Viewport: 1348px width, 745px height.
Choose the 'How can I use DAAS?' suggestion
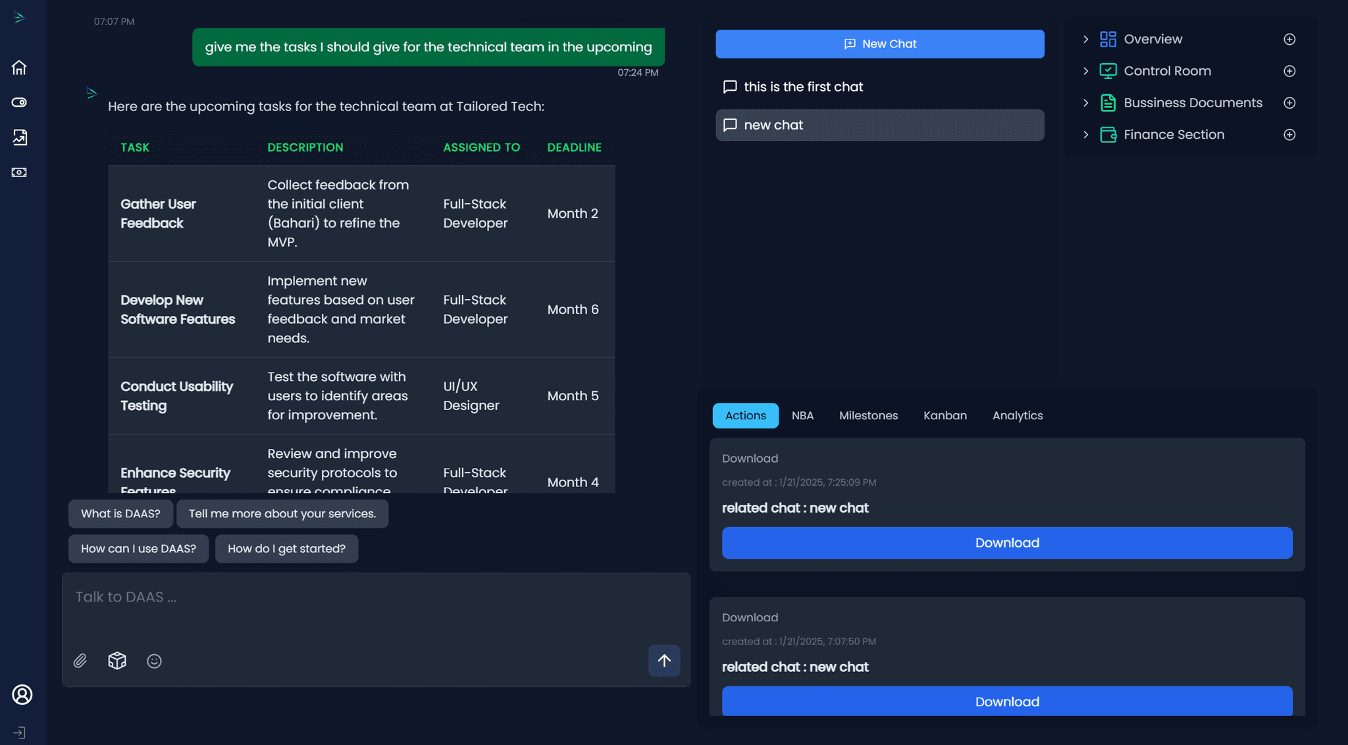click(138, 548)
